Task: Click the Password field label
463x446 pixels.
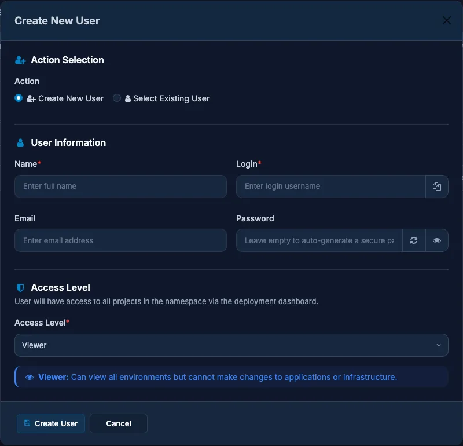Action: click(x=255, y=218)
